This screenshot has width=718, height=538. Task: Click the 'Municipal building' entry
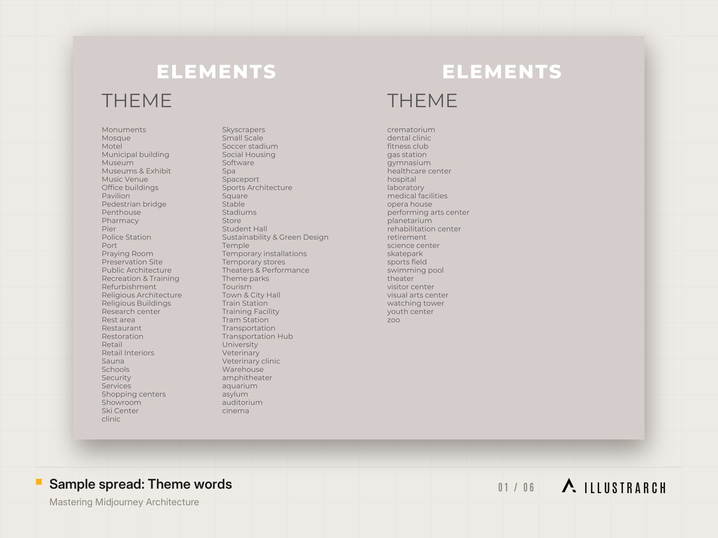tap(136, 155)
